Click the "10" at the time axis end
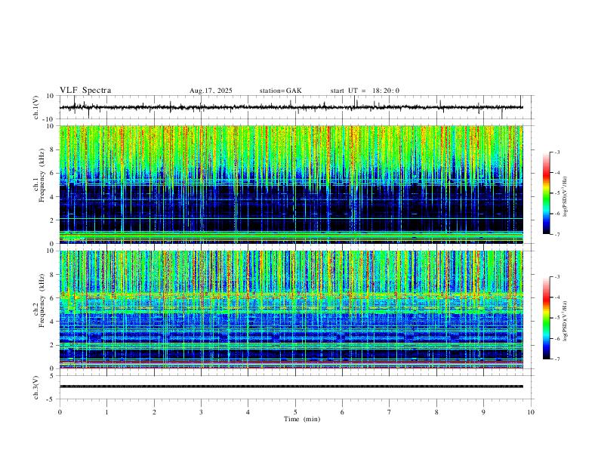This screenshot has width=598, height=462. point(531,412)
